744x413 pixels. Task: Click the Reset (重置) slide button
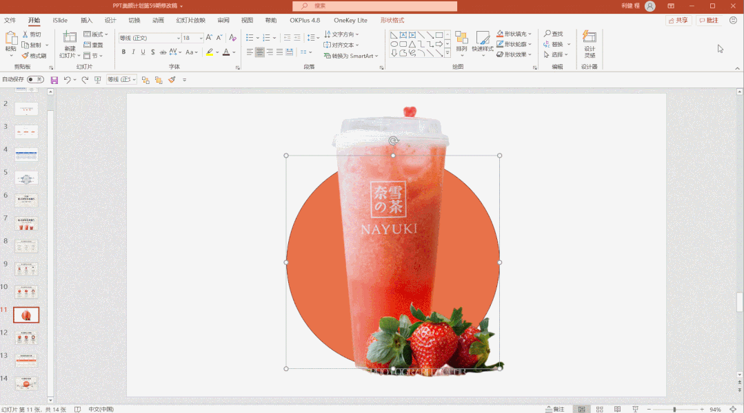click(94, 45)
